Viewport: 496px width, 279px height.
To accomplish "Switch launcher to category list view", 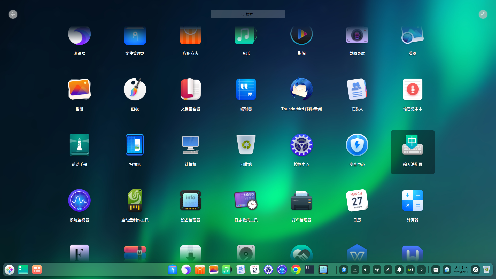I will 13,14.
